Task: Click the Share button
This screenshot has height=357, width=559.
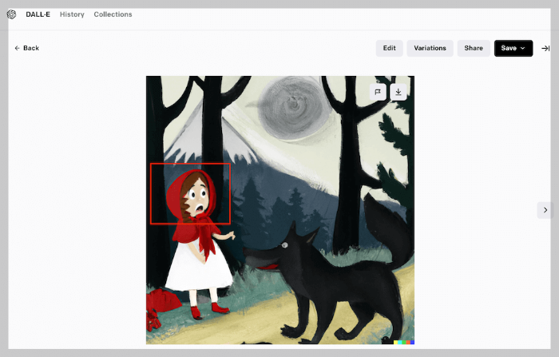Action: 474,48
